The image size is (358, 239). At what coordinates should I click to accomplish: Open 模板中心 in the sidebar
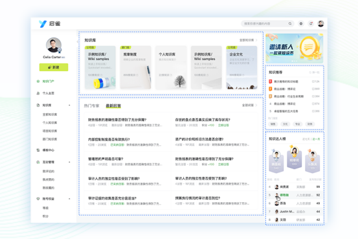[x=48, y=150]
